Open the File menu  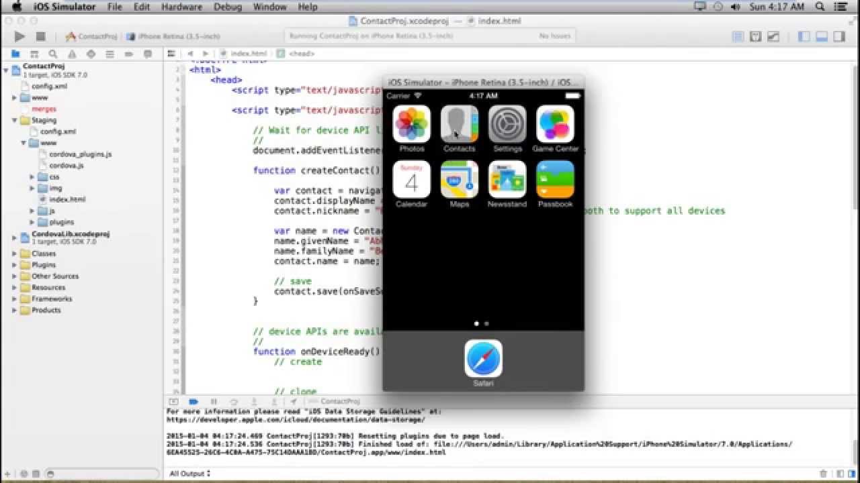tap(115, 7)
